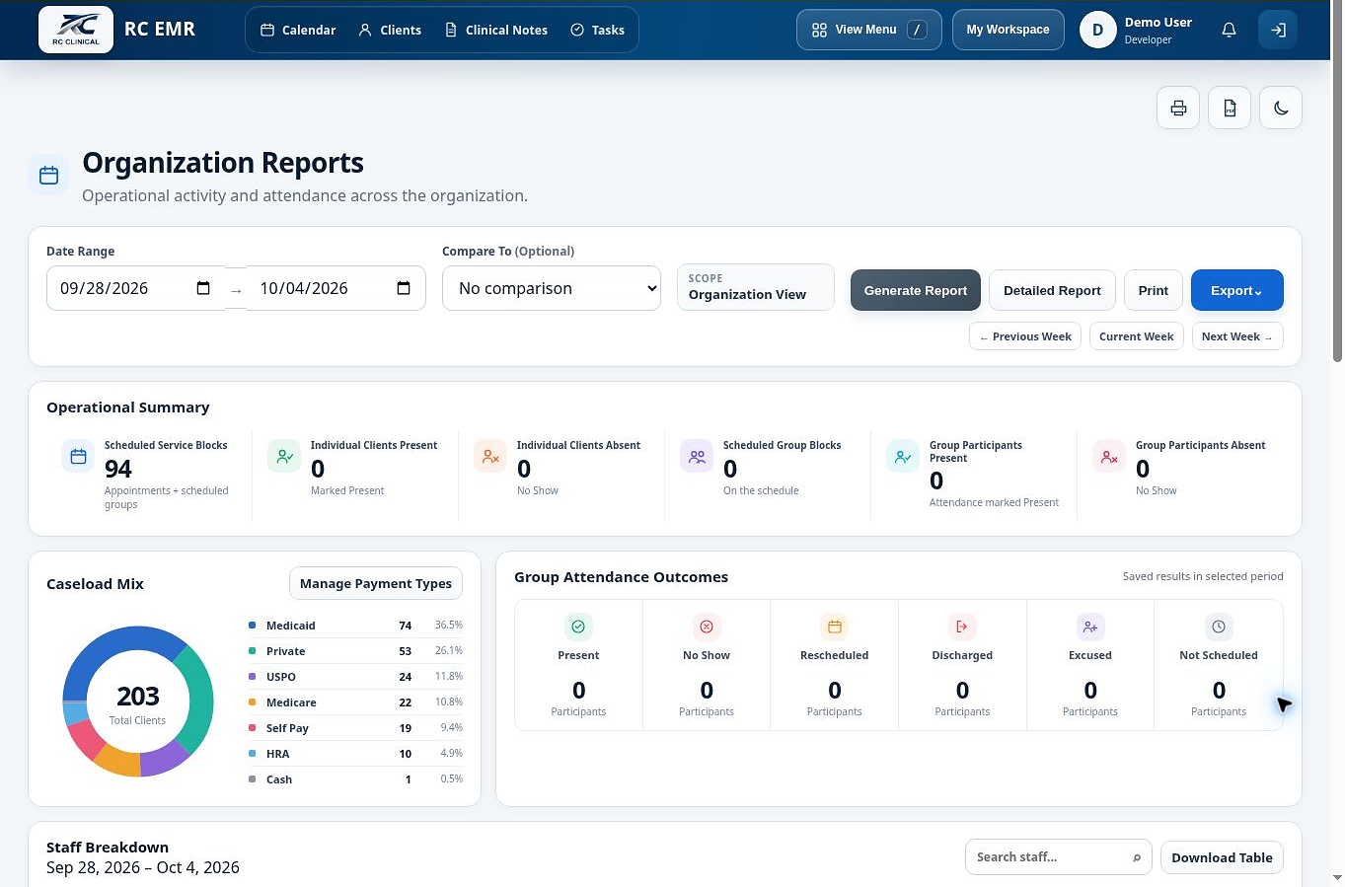
Task: Open end date calendar picker icon
Action: coord(404,288)
